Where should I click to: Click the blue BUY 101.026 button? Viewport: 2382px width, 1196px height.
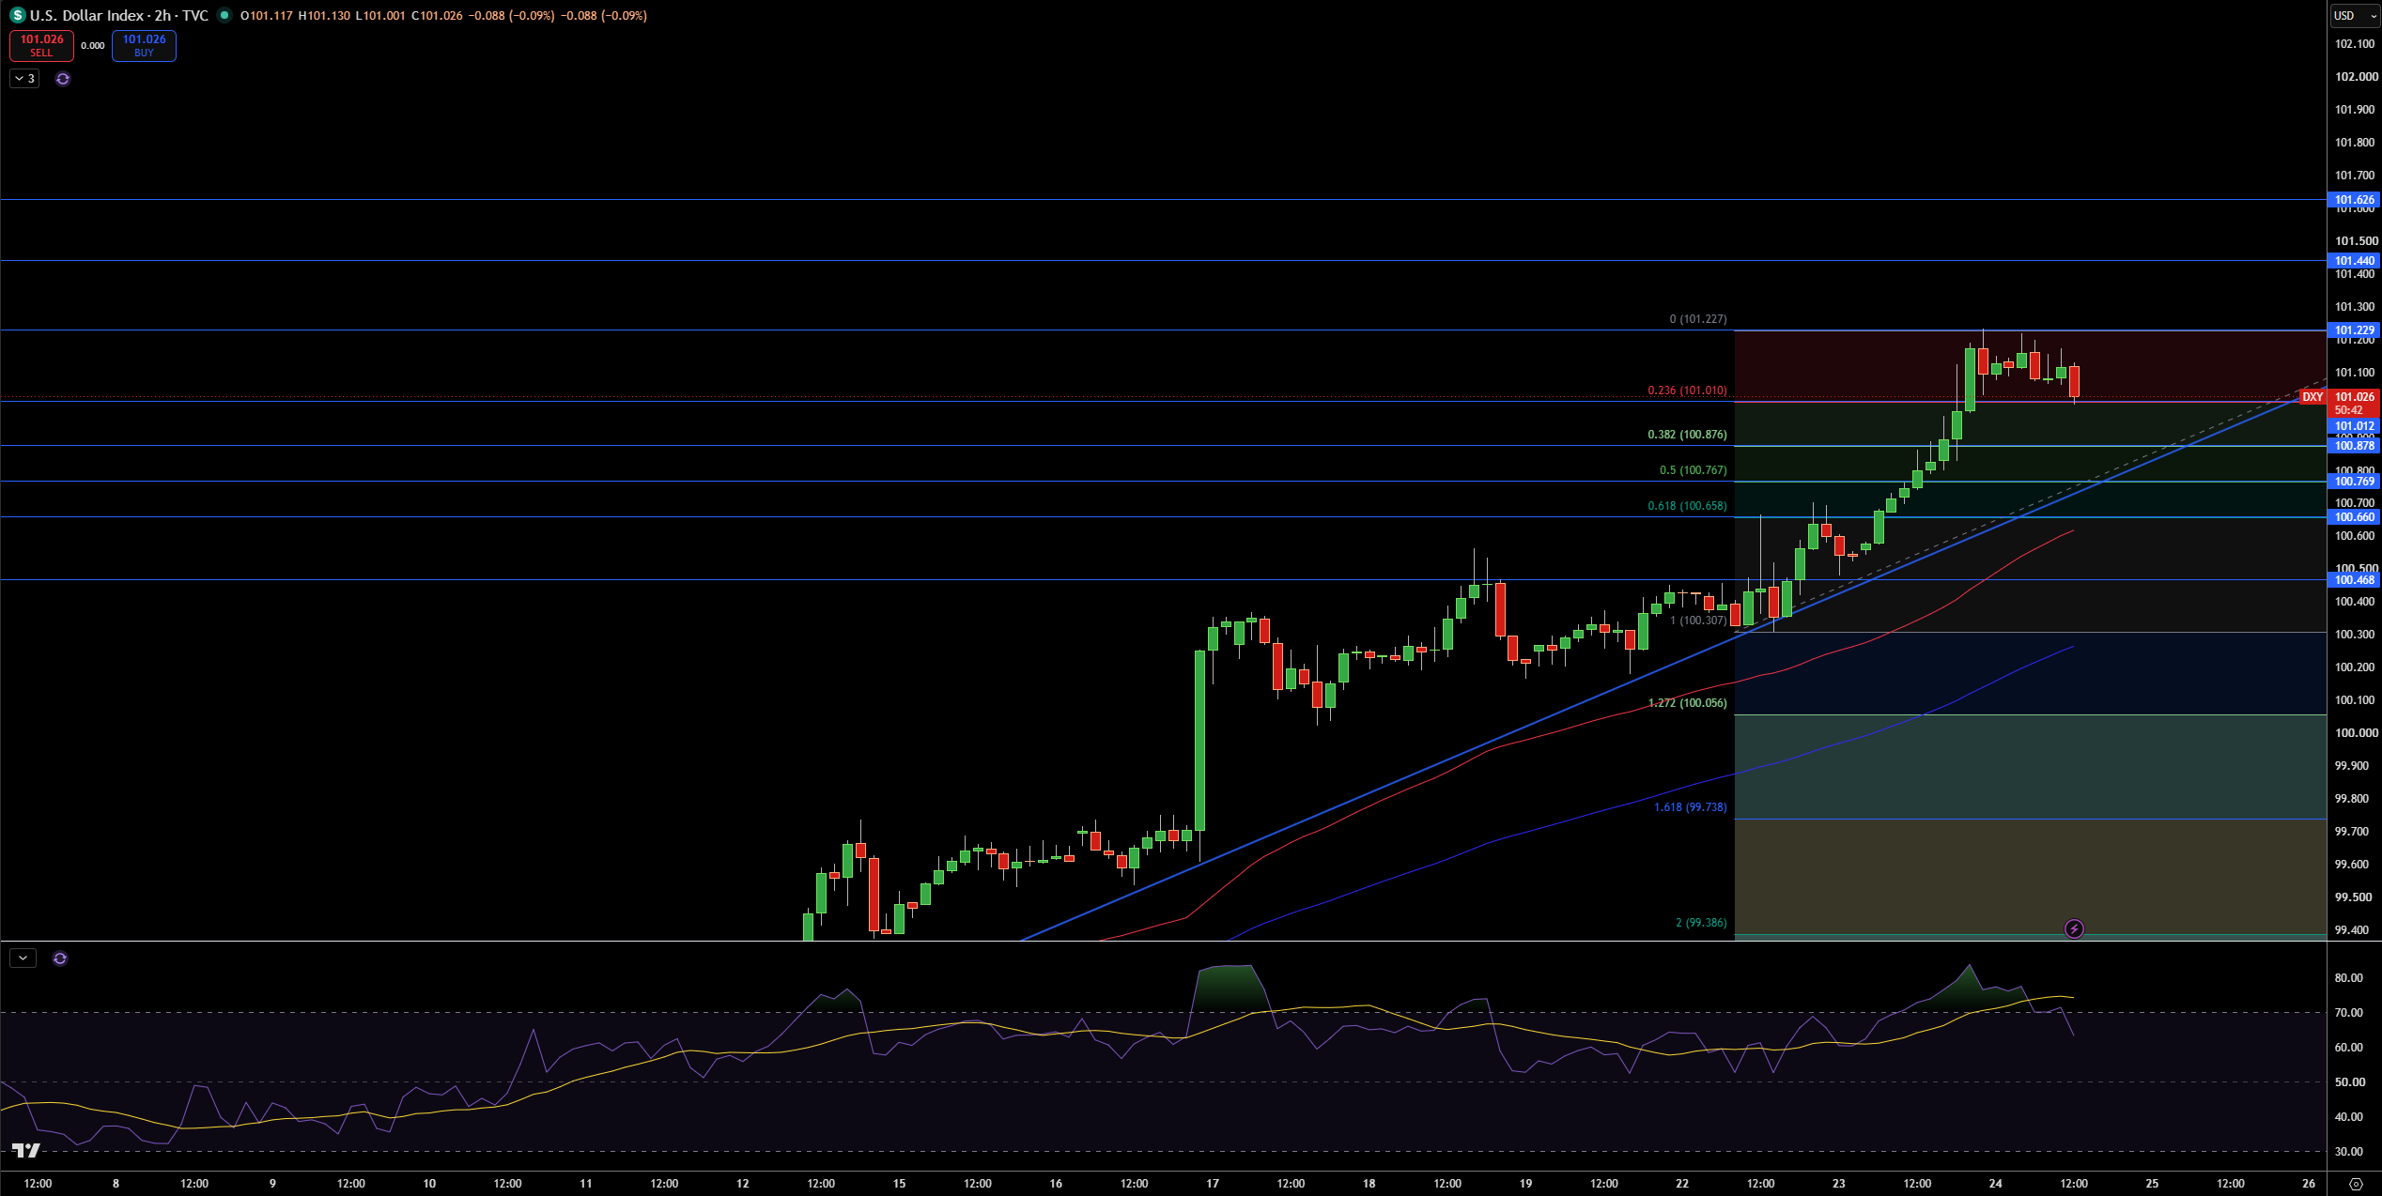pos(144,45)
